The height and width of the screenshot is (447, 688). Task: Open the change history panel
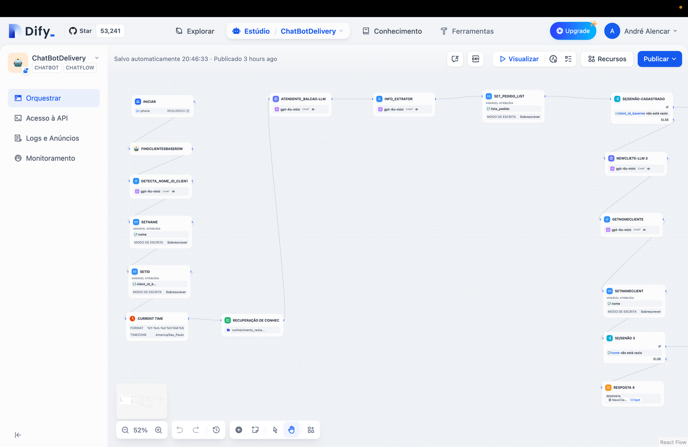(216, 430)
